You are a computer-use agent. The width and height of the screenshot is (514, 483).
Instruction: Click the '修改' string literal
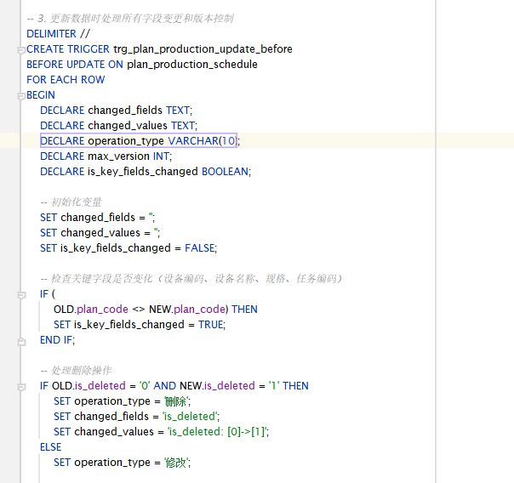pyautogui.click(x=178, y=463)
